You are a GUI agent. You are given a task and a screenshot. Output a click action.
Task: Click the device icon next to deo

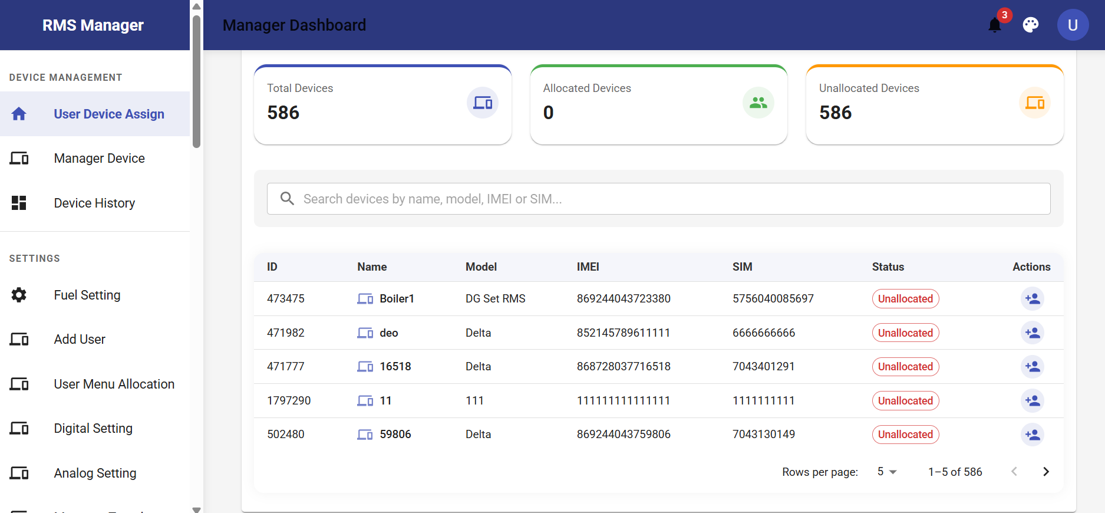[365, 333]
